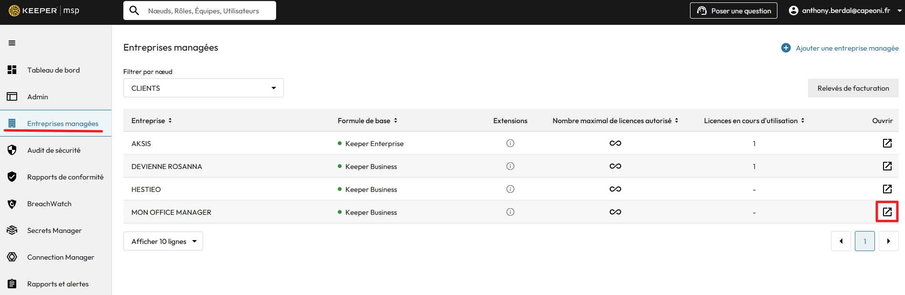
Task: Click the plus icon to add managed company
Action: (786, 48)
